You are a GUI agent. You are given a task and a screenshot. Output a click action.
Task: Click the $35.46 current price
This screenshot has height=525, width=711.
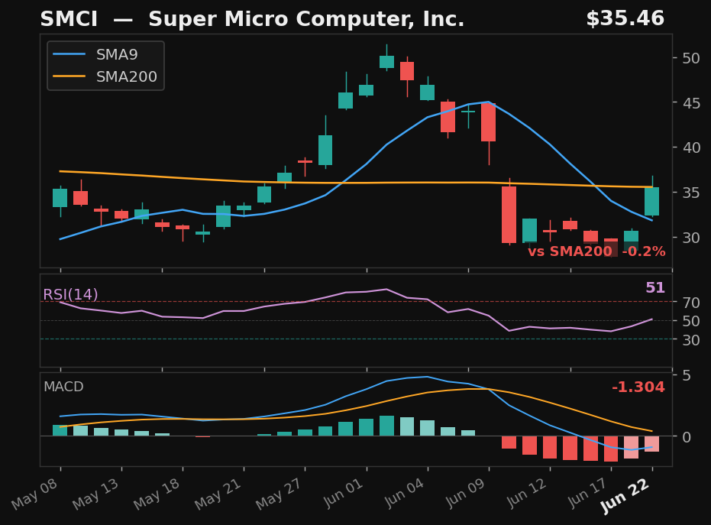tap(625, 19)
